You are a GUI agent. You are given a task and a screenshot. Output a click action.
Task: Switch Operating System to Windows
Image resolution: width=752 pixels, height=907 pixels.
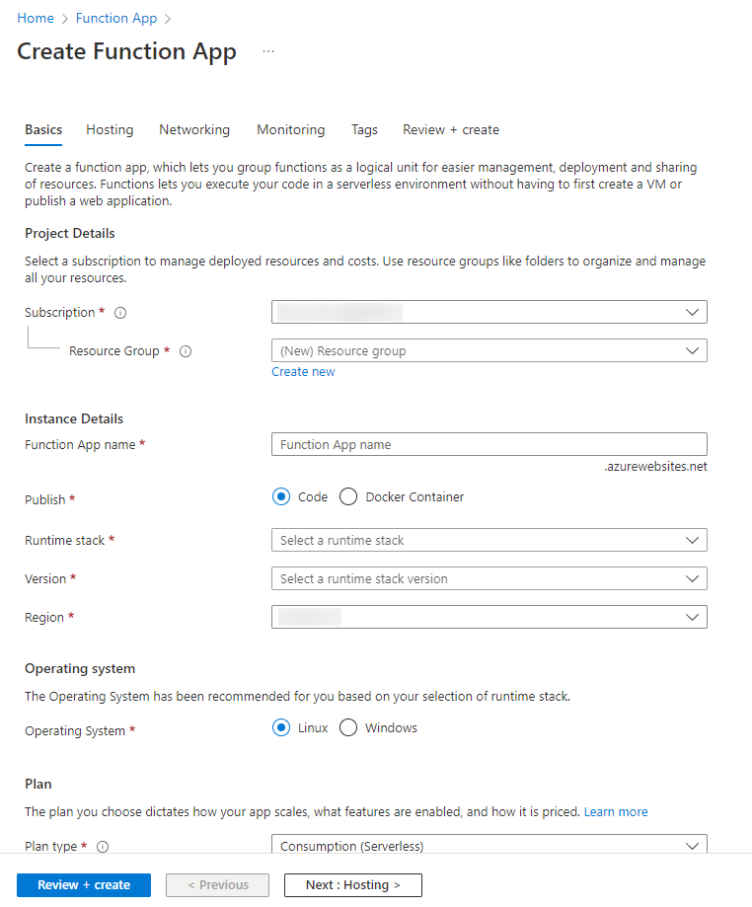tap(347, 727)
